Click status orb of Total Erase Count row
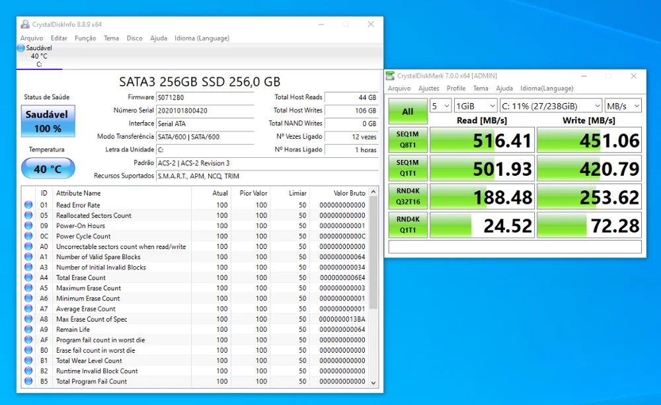661x405 pixels. pos(28,277)
